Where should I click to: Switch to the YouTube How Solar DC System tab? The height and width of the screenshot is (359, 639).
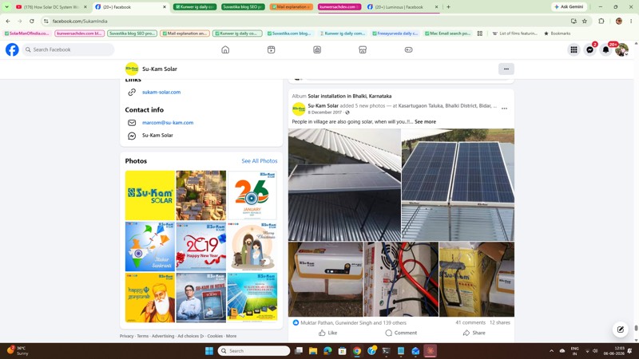50,7
